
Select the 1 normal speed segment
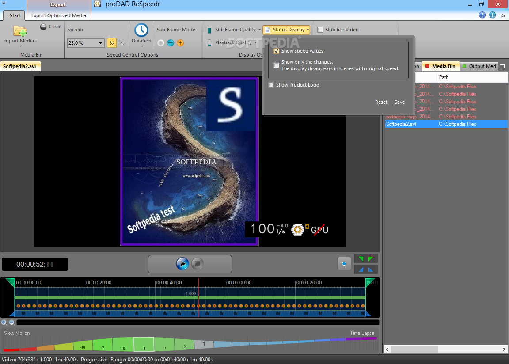(x=204, y=344)
